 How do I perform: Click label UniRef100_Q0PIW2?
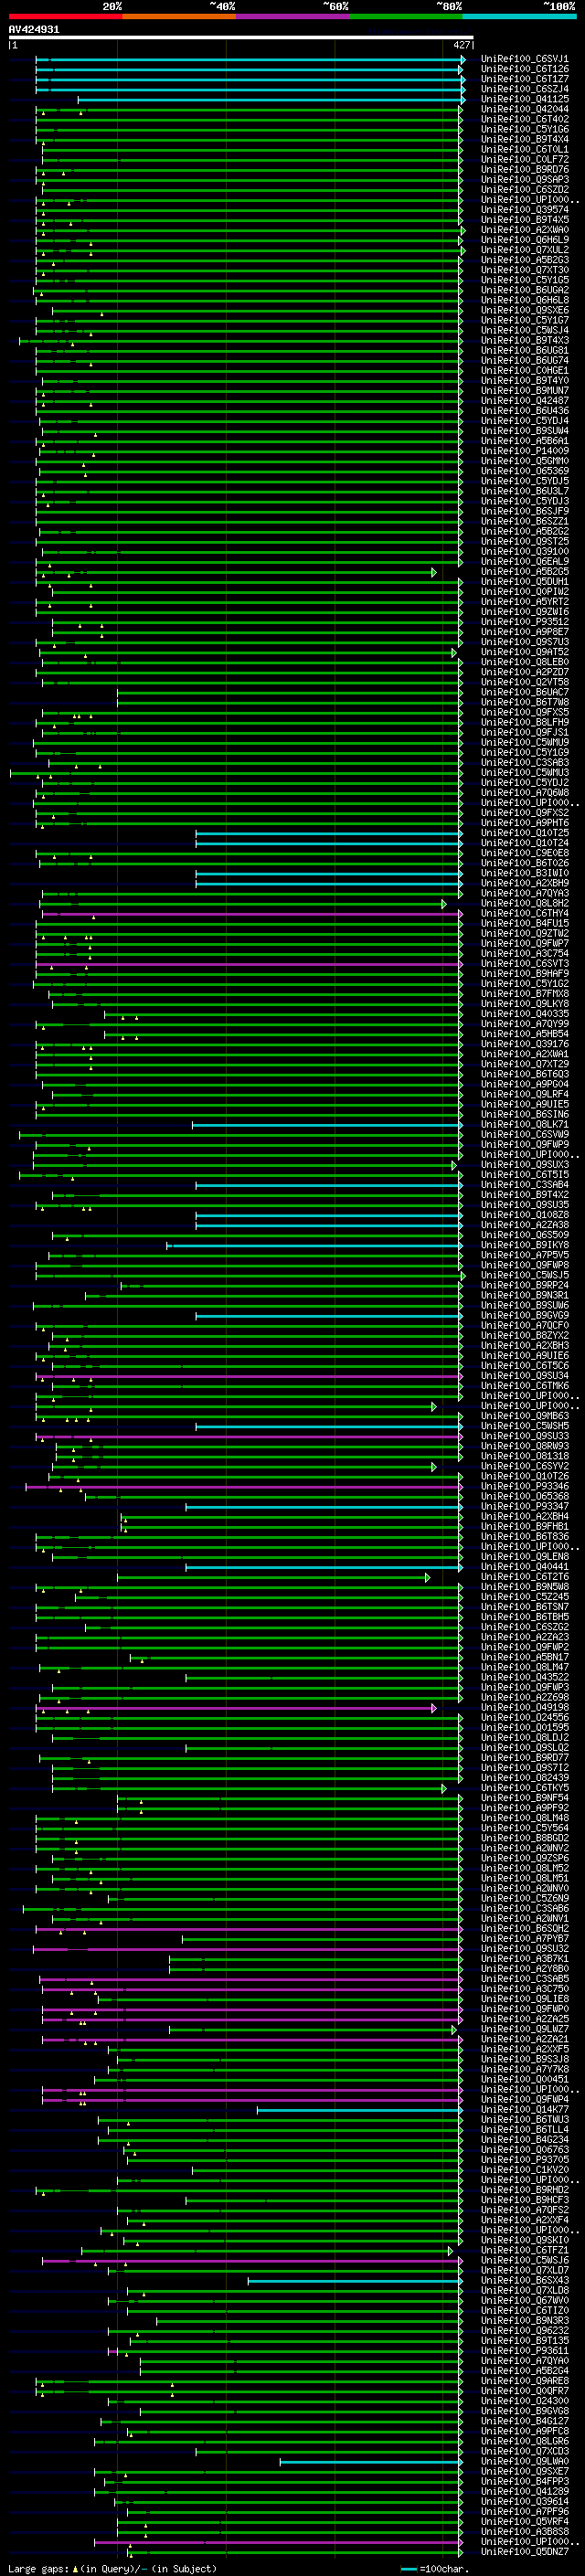pos(524,592)
